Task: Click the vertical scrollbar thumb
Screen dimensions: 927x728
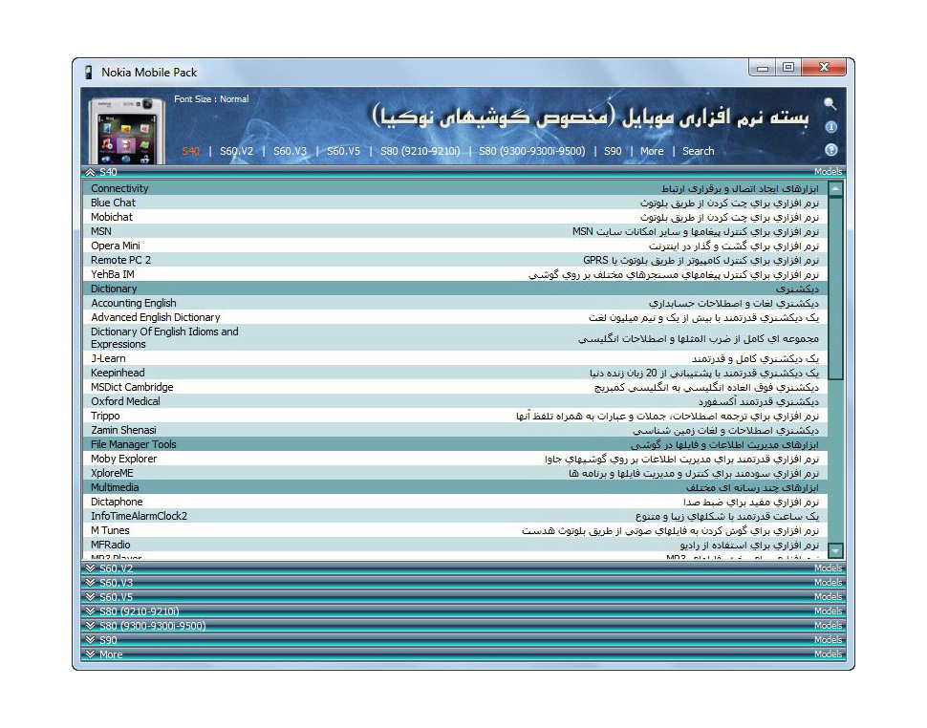Action: [x=835, y=289]
